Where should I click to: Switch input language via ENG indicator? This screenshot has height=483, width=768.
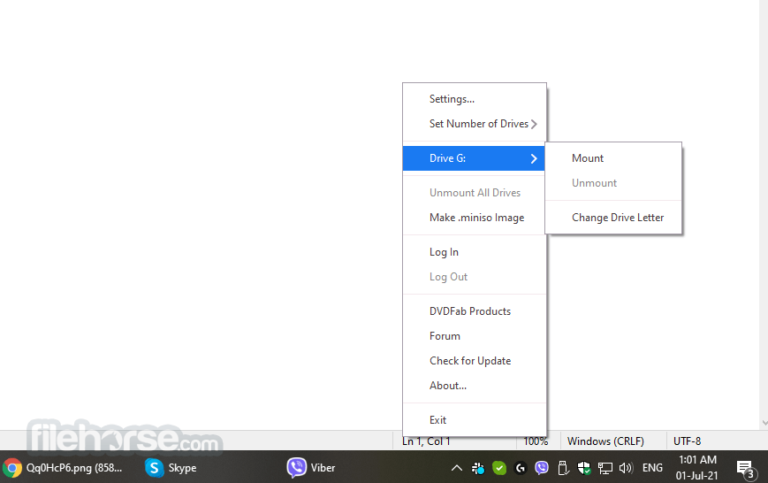pos(652,468)
